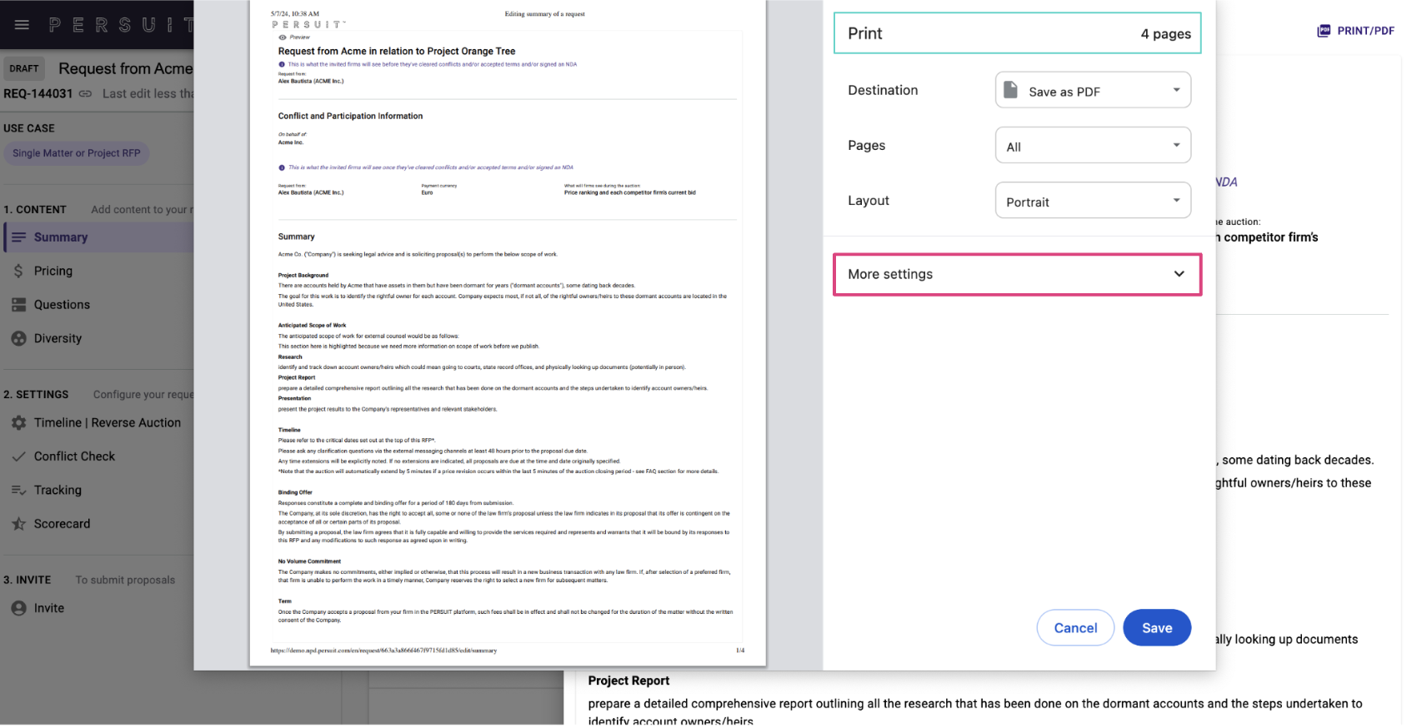Open Tracking settings item
1407x728 pixels.
(58, 491)
